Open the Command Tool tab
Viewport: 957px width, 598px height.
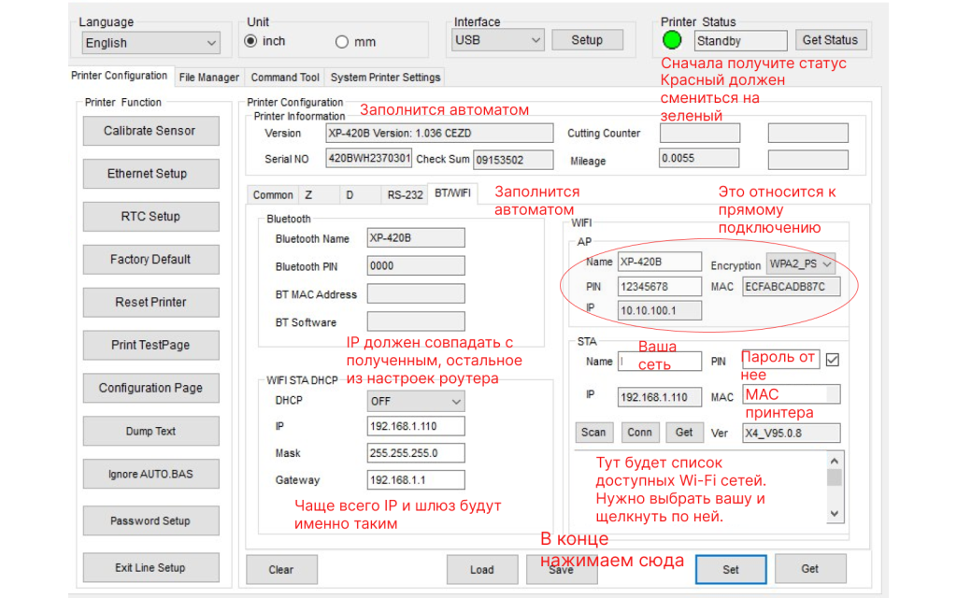285,78
